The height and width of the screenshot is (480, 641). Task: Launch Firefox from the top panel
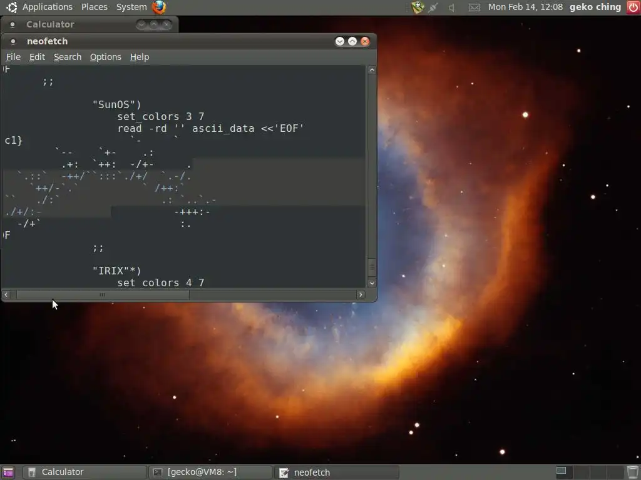(159, 7)
